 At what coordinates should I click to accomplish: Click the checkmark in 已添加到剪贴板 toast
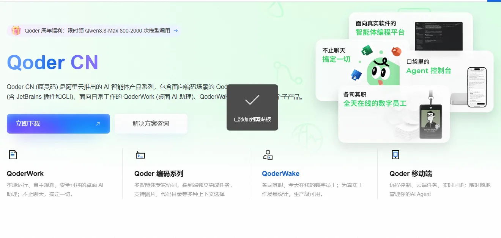pos(252,100)
